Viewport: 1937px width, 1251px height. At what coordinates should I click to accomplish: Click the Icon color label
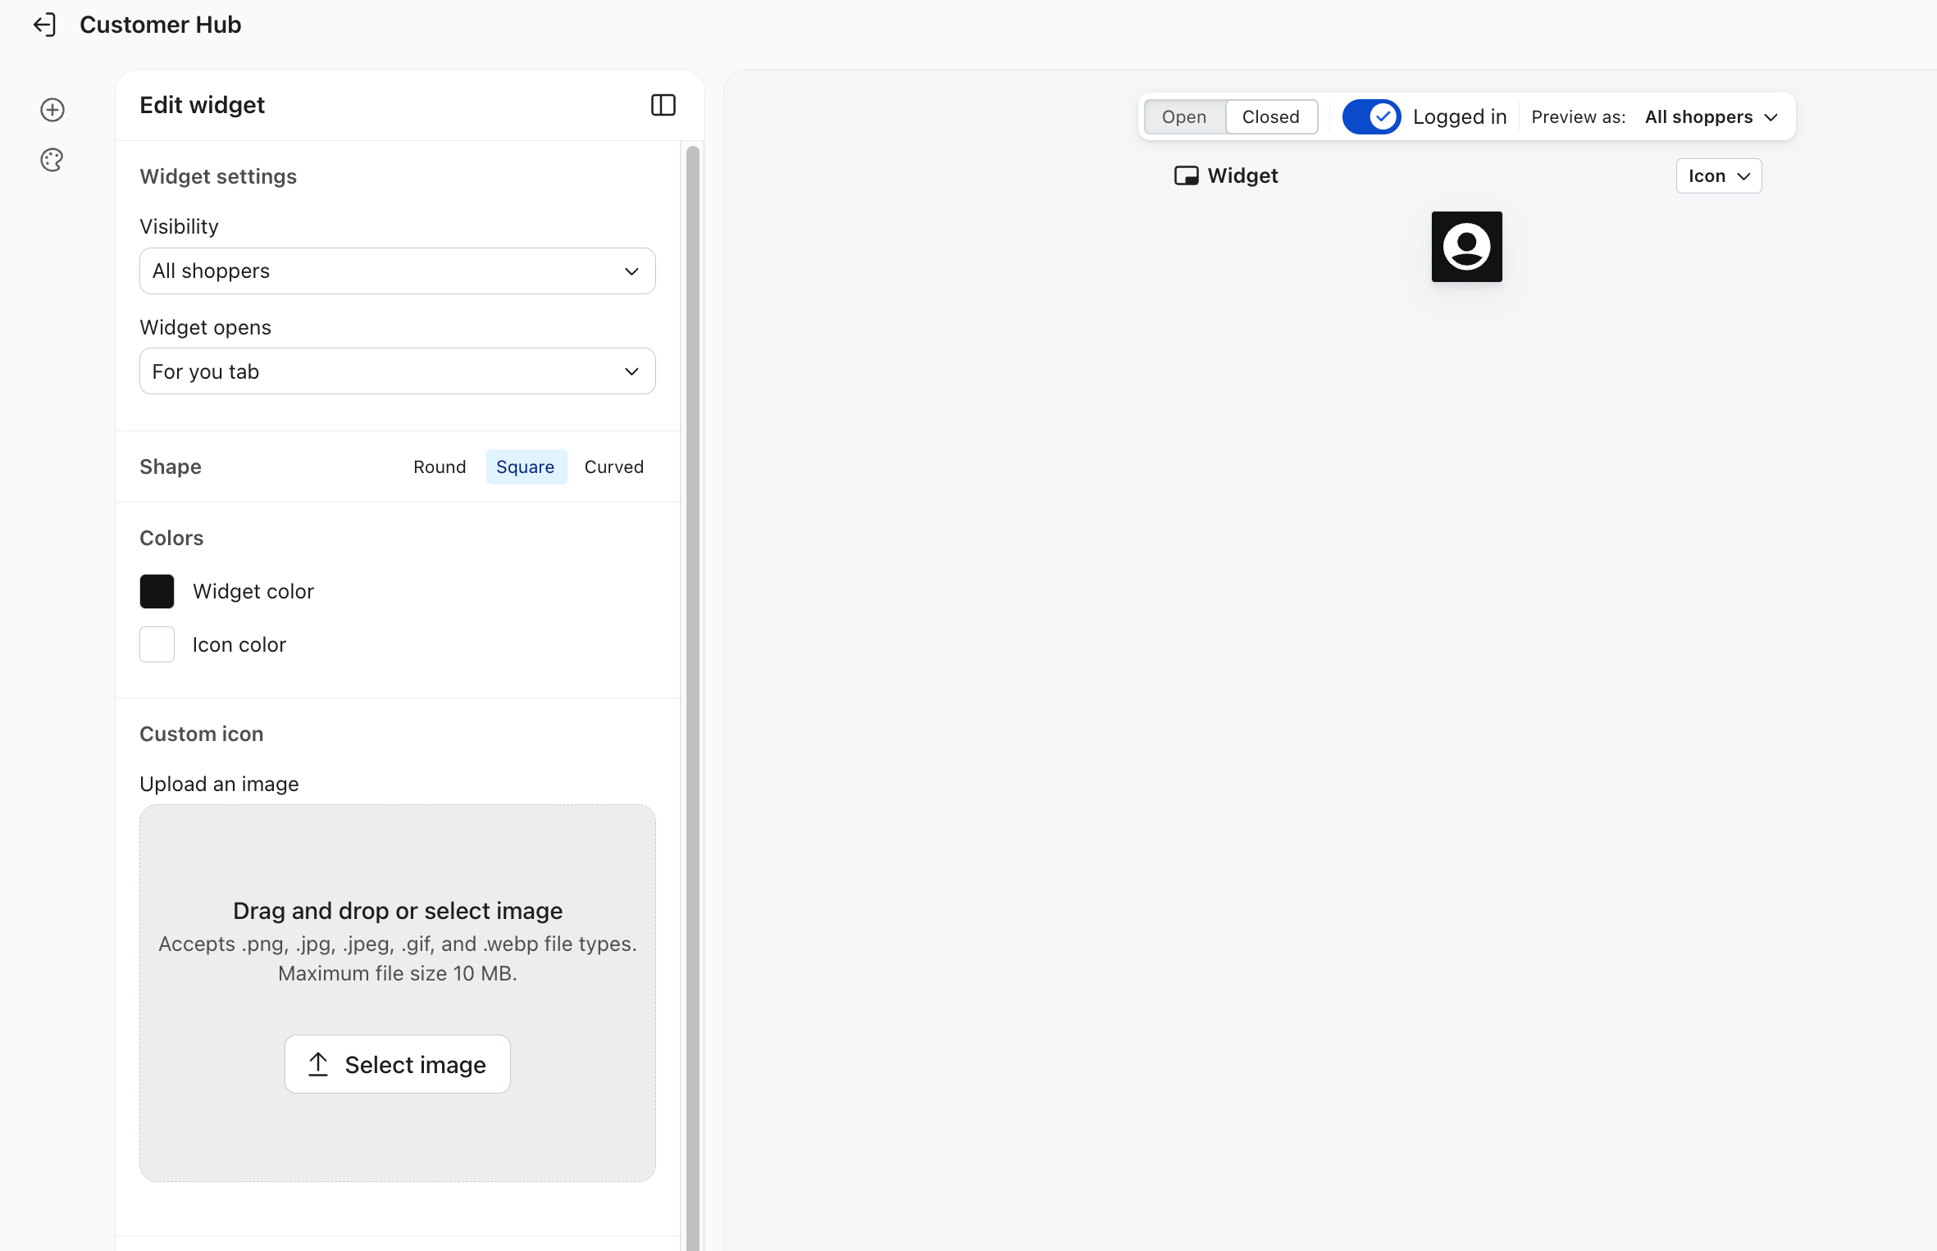[x=239, y=644]
